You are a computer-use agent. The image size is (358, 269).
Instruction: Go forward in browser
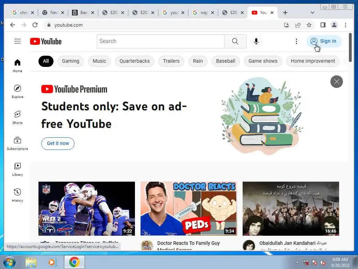[x=24, y=25]
